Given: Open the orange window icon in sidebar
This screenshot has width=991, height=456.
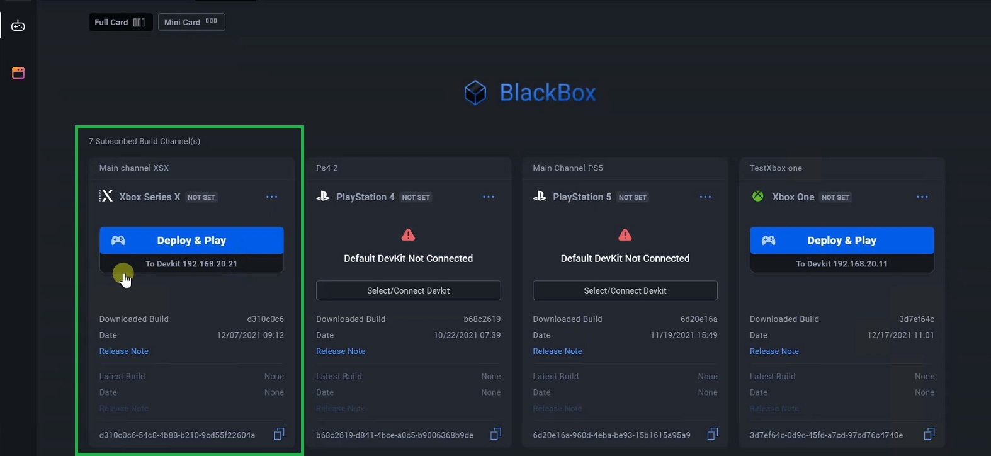Looking at the screenshot, I should pyautogui.click(x=18, y=73).
